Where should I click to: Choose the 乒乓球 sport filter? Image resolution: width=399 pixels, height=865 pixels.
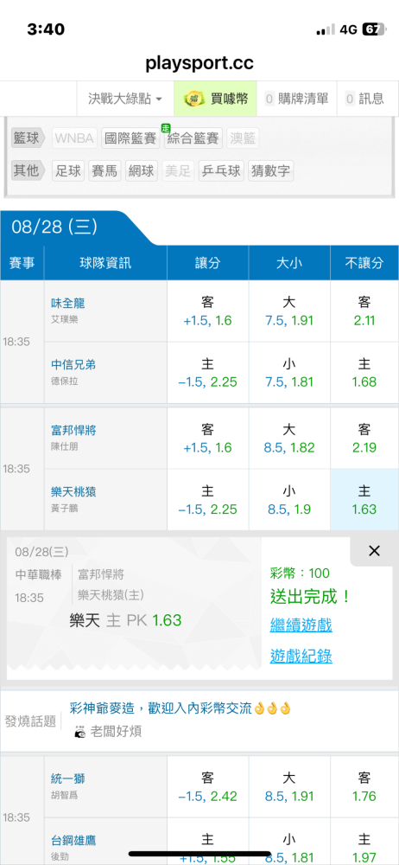pos(220,171)
